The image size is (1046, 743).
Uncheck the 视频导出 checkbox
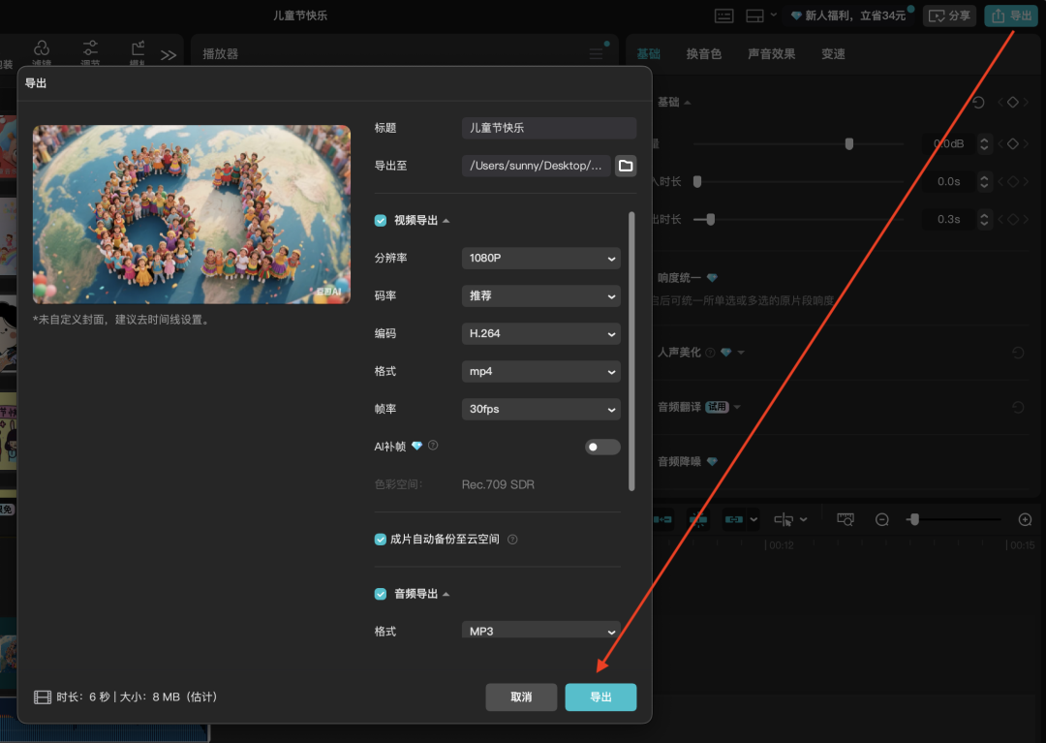[x=381, y=221]
